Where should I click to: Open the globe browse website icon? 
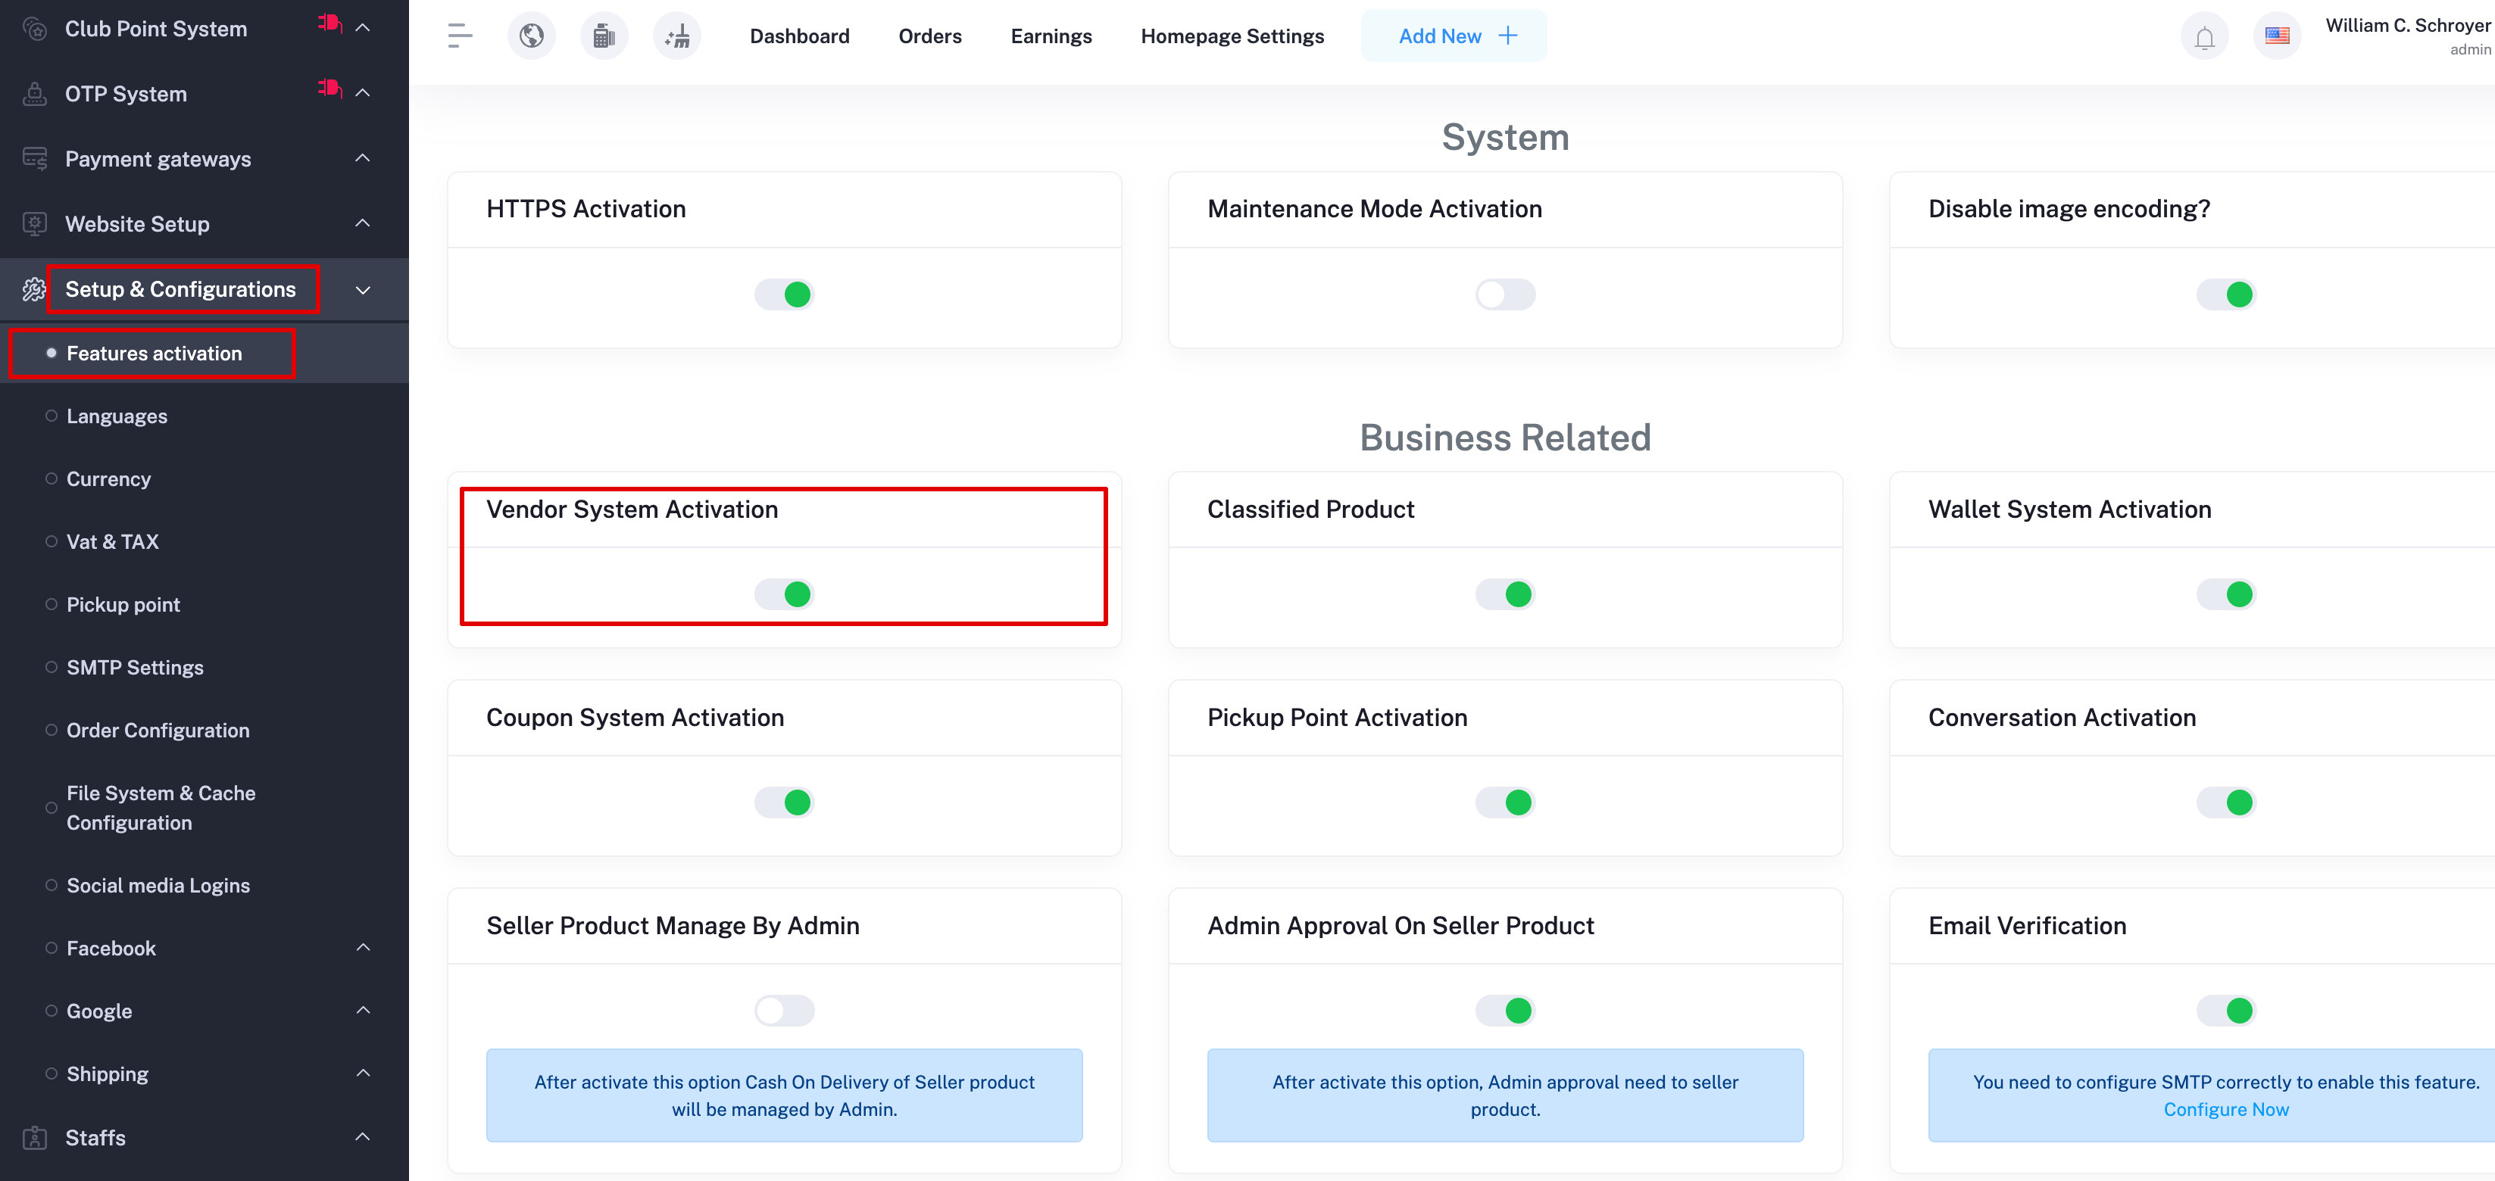pos(531,37)
